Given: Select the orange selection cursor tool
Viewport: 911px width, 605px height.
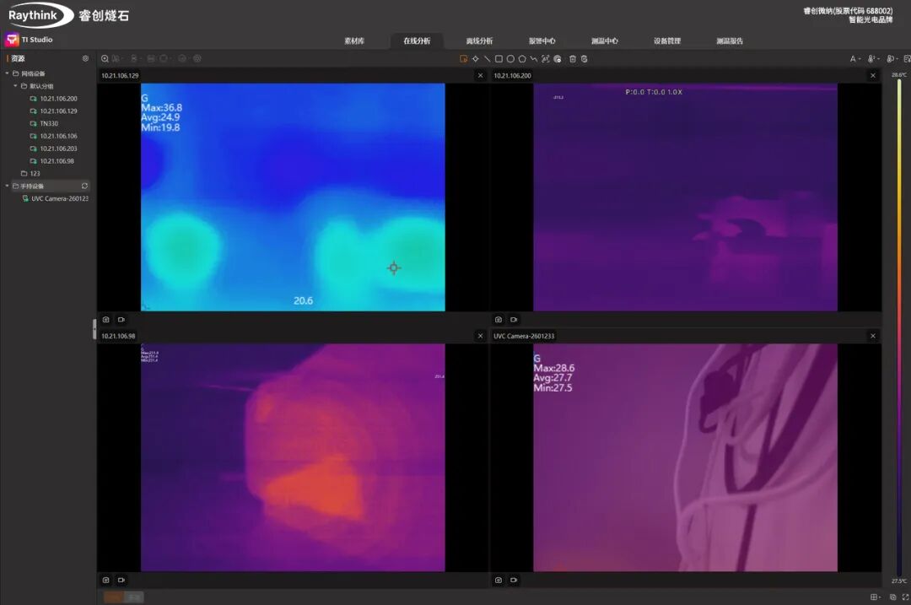Looking at the screenshot, I should point(464,59).
